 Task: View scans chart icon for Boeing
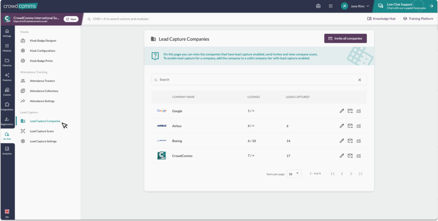click(358, 141)
